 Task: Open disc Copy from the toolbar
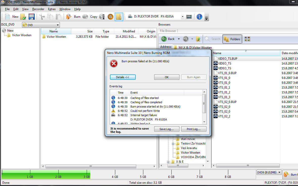[90, 16]
